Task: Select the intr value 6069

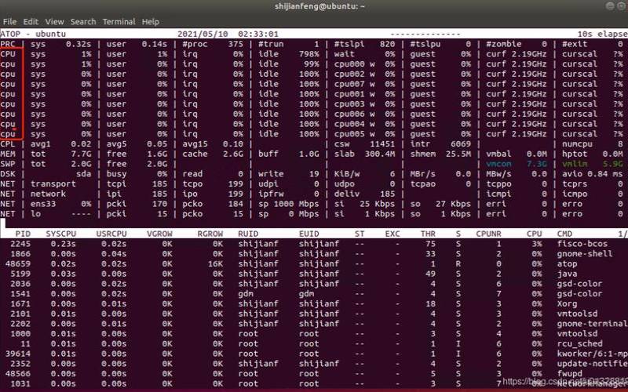Action: click(461, 144)
